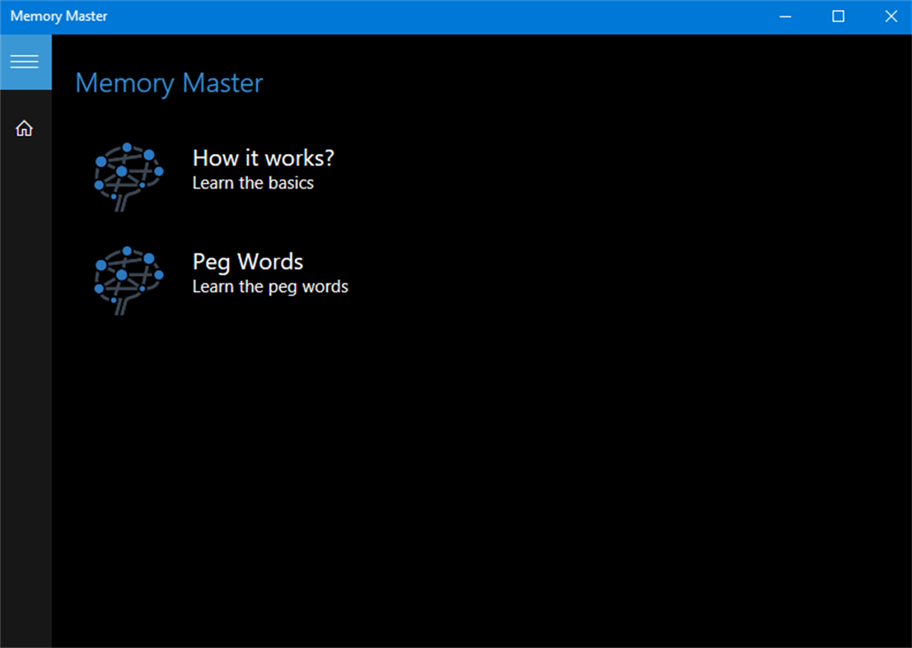Open the Peg Words section

coord(247,262)
